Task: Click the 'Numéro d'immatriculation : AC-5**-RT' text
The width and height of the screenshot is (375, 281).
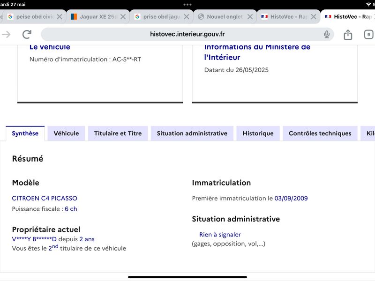Action: click(85, 59)
